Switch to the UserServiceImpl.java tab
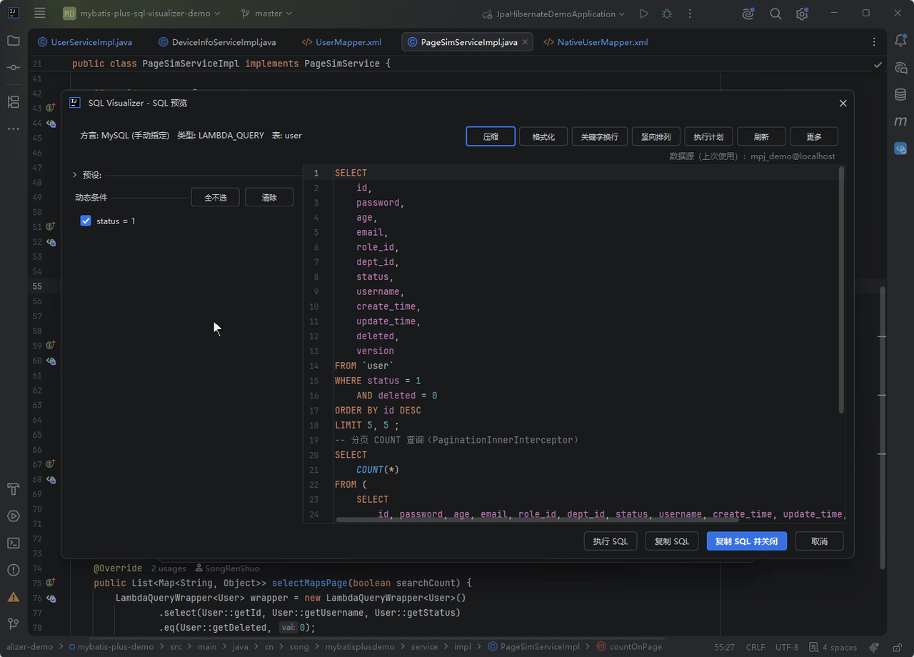This screenshot has width=914, height=657. [84, 42]
